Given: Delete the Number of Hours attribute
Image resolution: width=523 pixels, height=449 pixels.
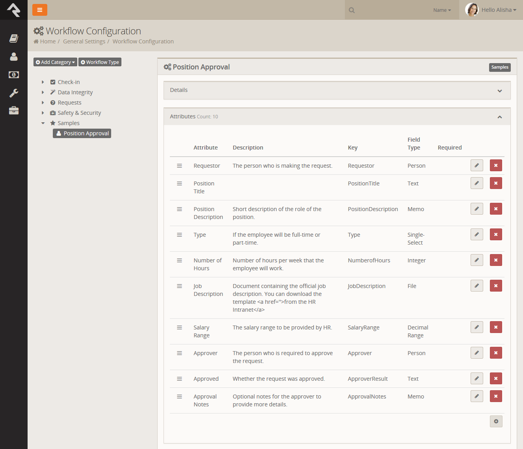Looking at the screenshot, I should point(496,260).
